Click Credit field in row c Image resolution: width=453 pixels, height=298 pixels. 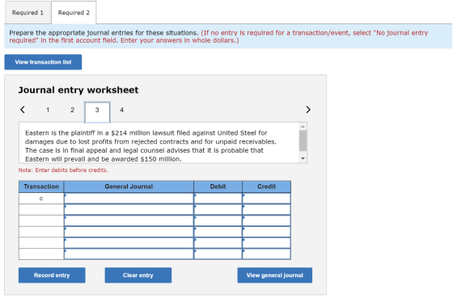pyautogui.click(x=267, y=199)
